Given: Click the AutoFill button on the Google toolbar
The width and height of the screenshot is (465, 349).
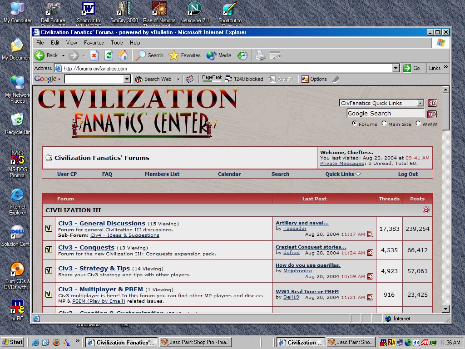Looking at the screenshot, I should 281,79.
